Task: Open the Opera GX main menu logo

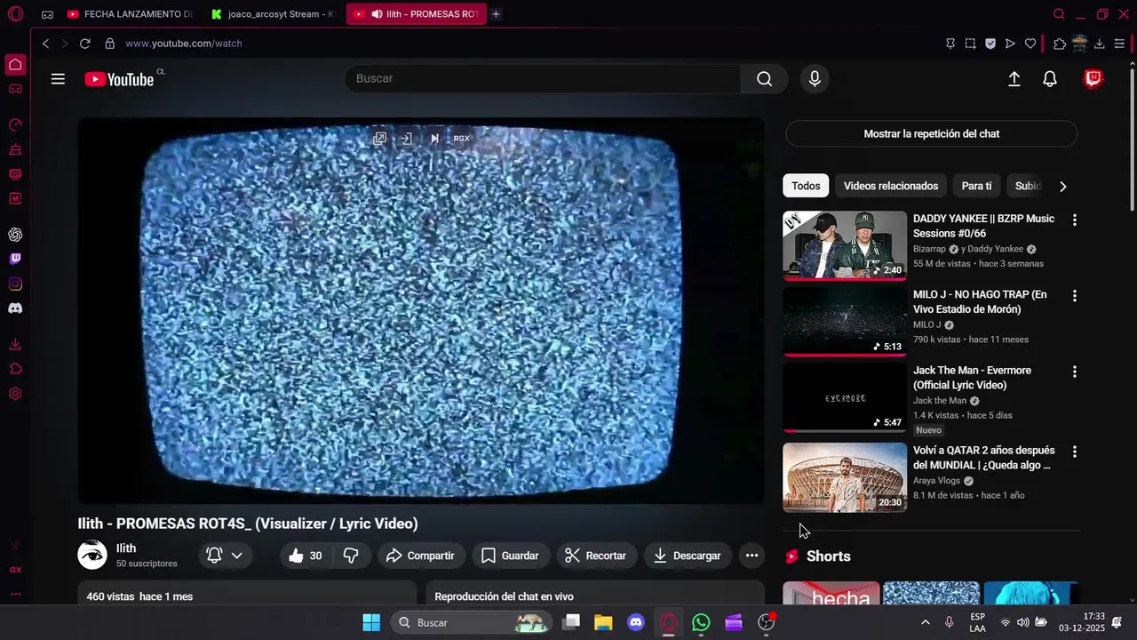Action: point(15,14)
